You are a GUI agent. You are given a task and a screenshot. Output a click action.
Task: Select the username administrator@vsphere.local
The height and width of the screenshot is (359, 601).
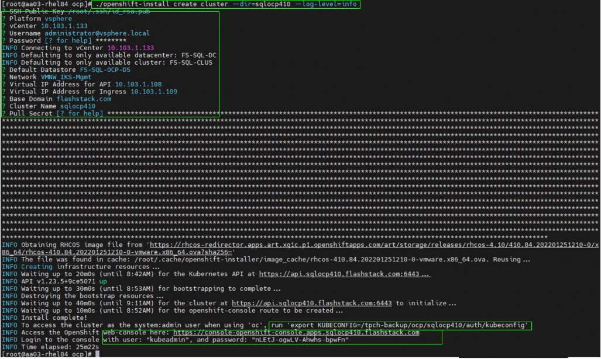97,33
